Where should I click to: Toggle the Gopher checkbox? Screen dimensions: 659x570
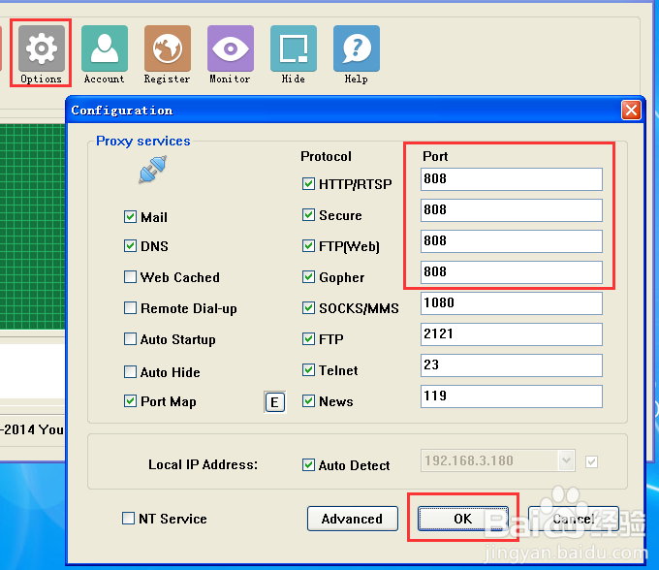pos(308,277)
